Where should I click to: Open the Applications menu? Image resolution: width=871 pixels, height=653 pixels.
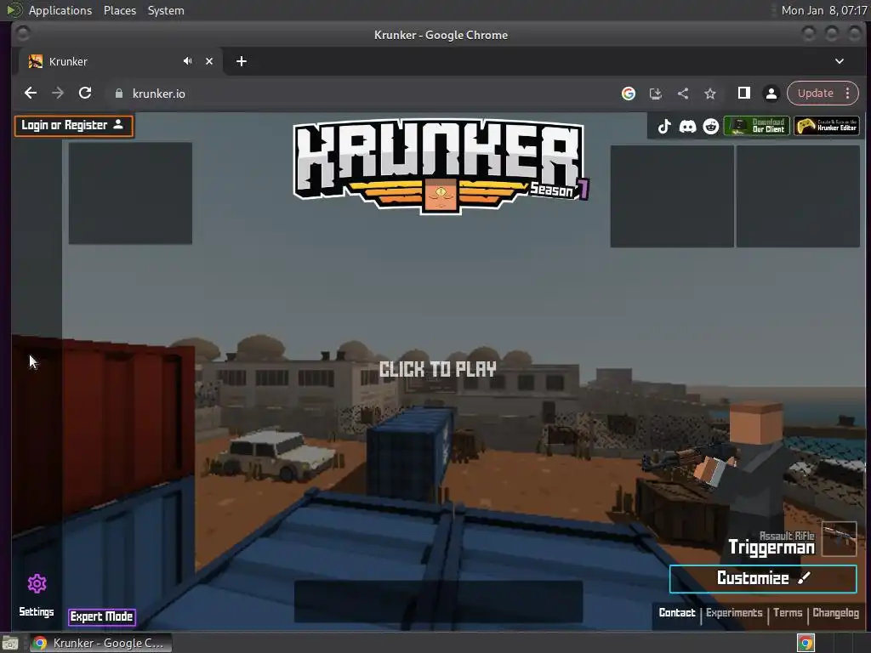tap(60, 10)
